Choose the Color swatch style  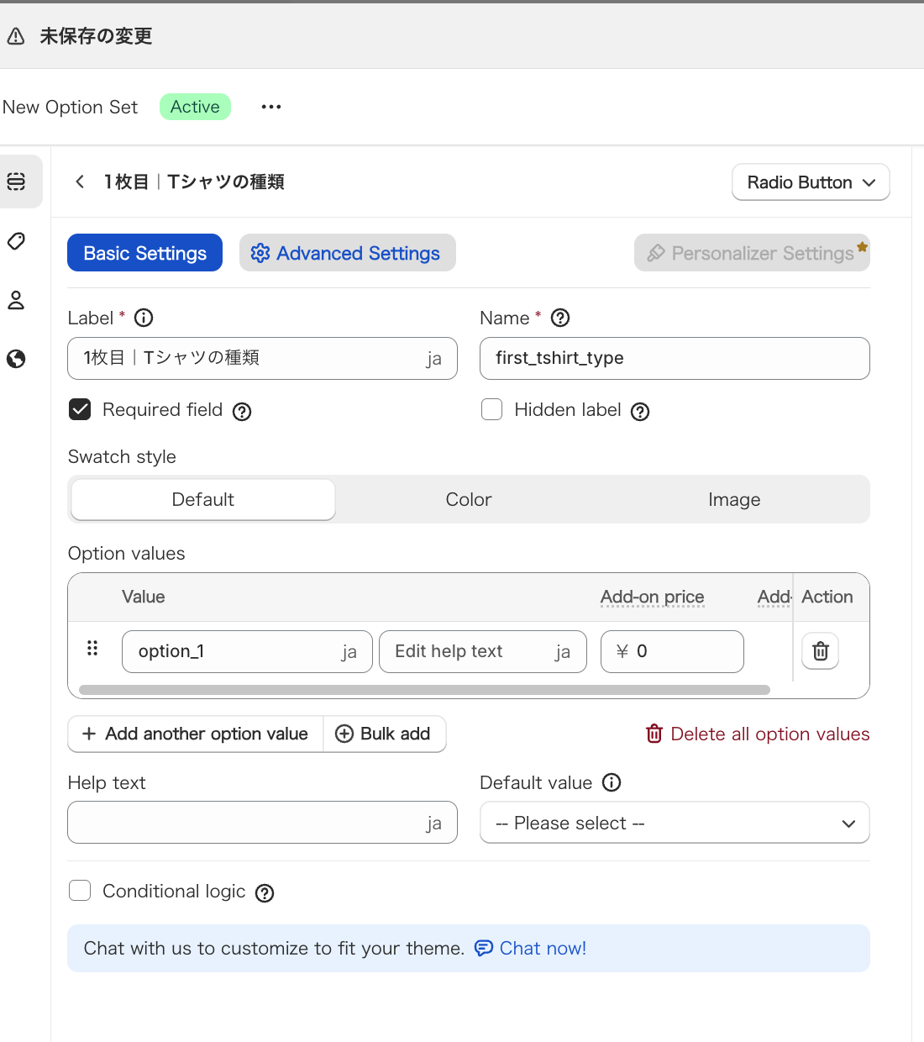[468, 499]
